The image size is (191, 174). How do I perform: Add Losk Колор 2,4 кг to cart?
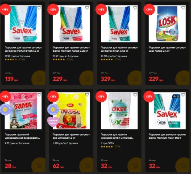point(183,79)
